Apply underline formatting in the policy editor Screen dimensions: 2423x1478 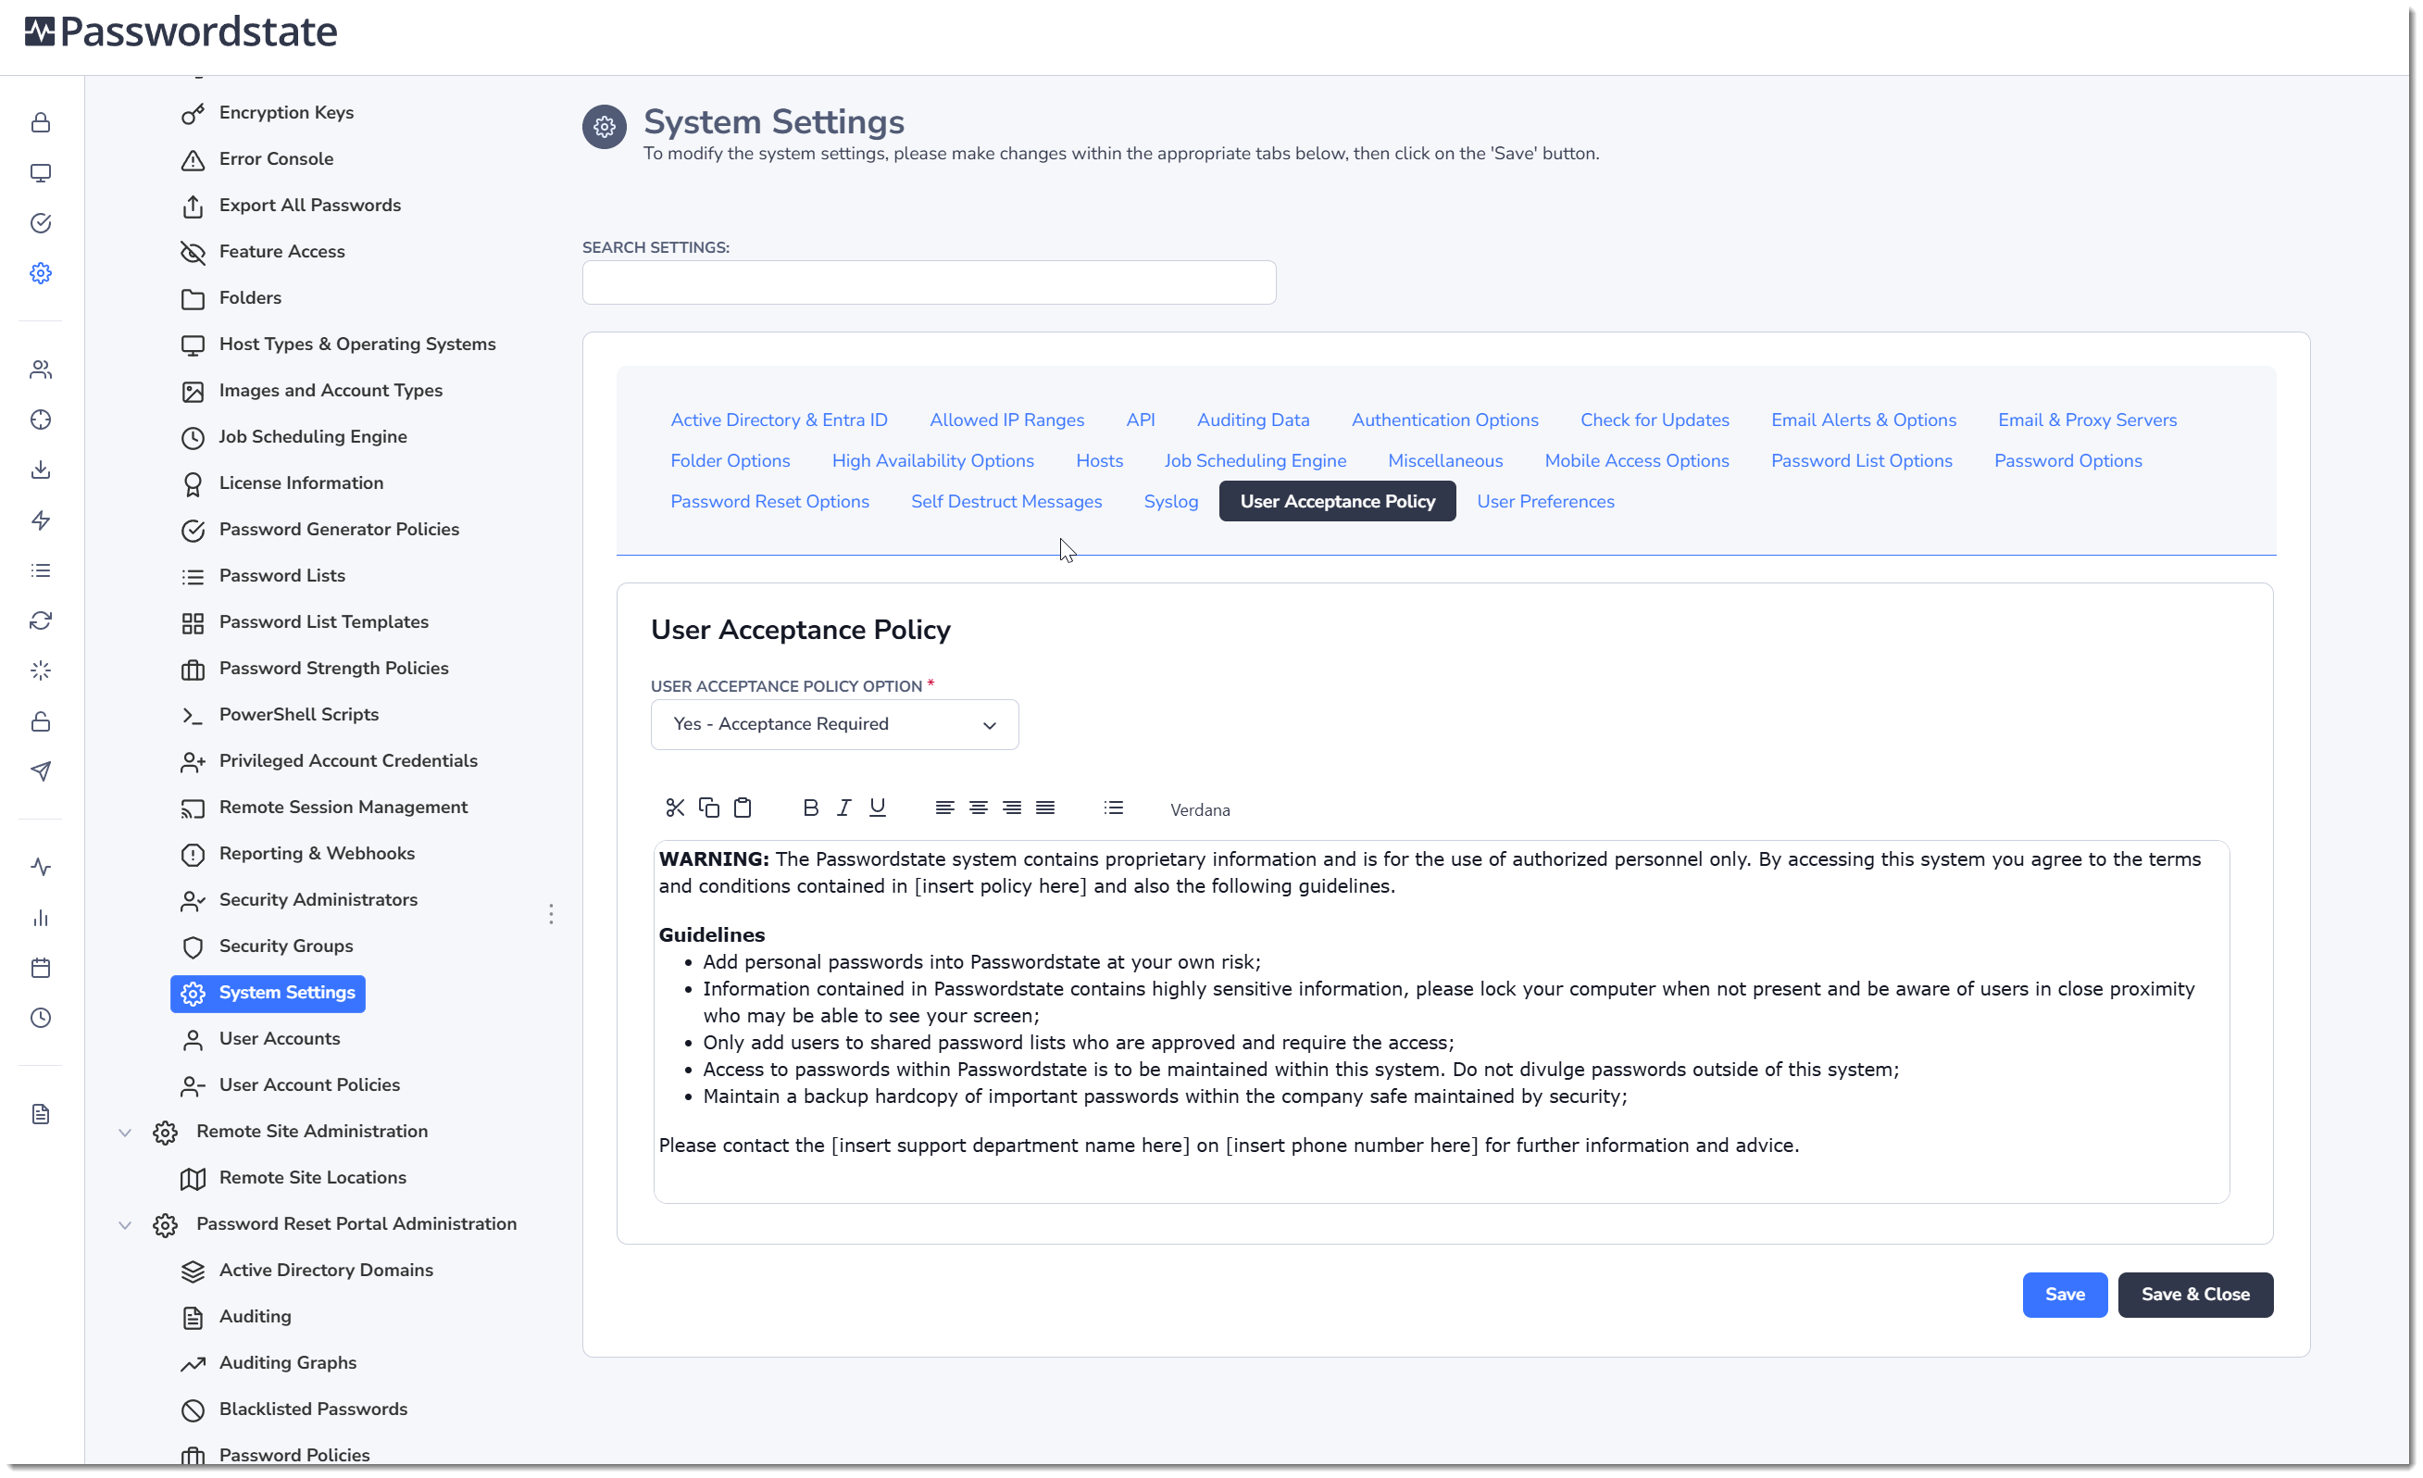click(x=877, y=808)
